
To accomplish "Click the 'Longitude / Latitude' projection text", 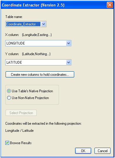I will (19, 131).
